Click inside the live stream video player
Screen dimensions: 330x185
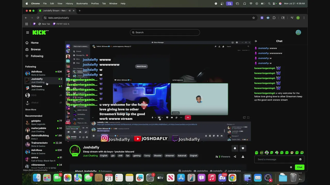click(x=158, y=91)
